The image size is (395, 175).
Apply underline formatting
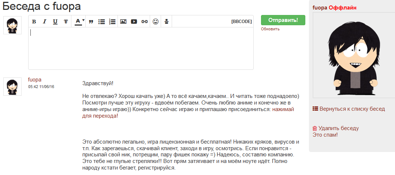click(55, 22)
